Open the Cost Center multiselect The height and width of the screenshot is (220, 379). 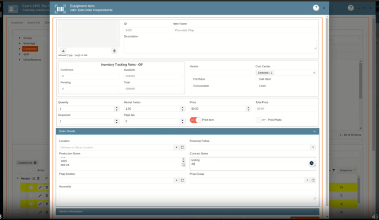coord(286,73)
